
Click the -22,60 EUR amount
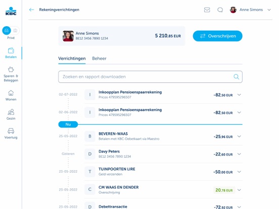point(223,154)
